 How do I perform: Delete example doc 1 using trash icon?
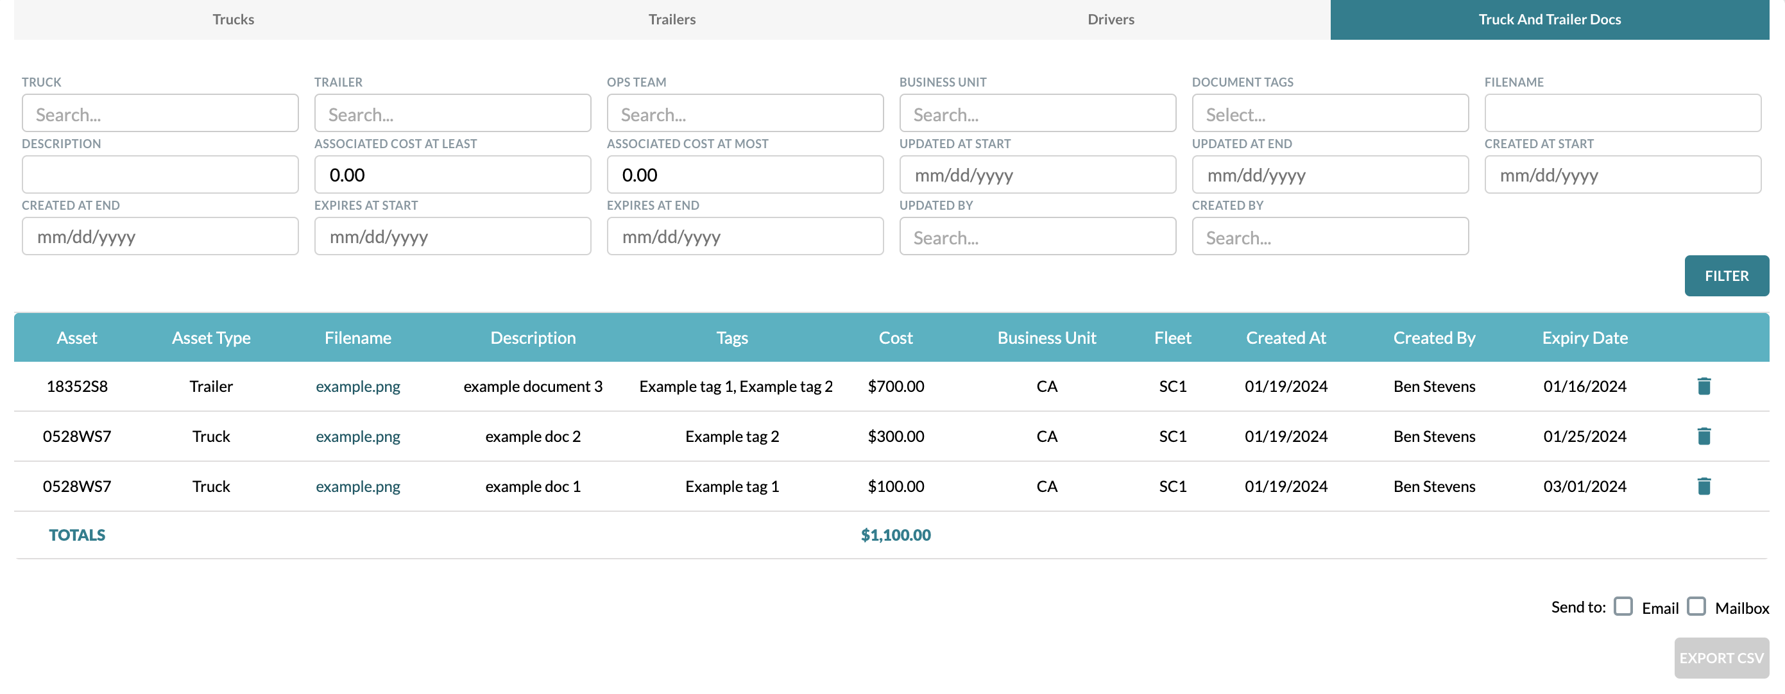1704,486
